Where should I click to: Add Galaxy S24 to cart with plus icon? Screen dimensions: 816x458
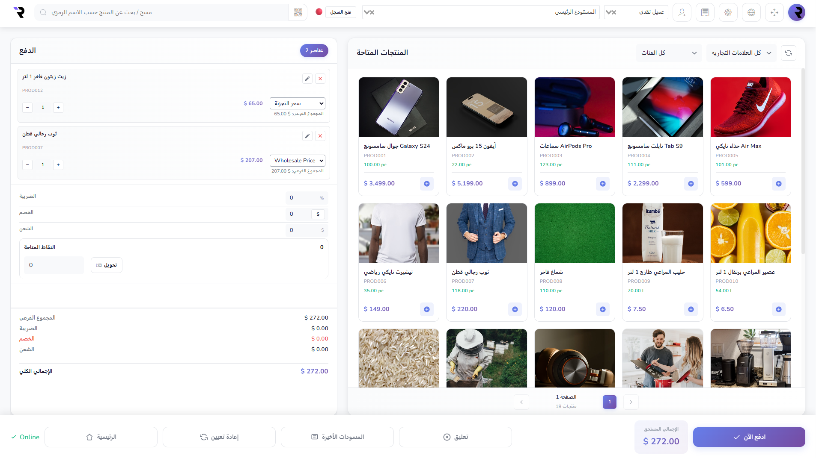click(x=426, y=184)
